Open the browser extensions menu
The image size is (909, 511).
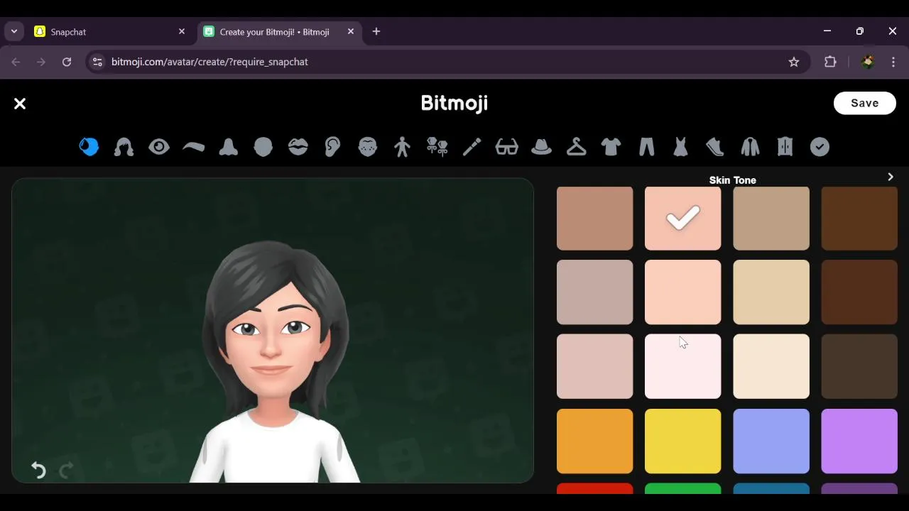click(830, 62)
